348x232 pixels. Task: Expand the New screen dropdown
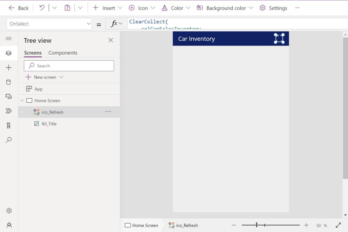coord(61,77)
